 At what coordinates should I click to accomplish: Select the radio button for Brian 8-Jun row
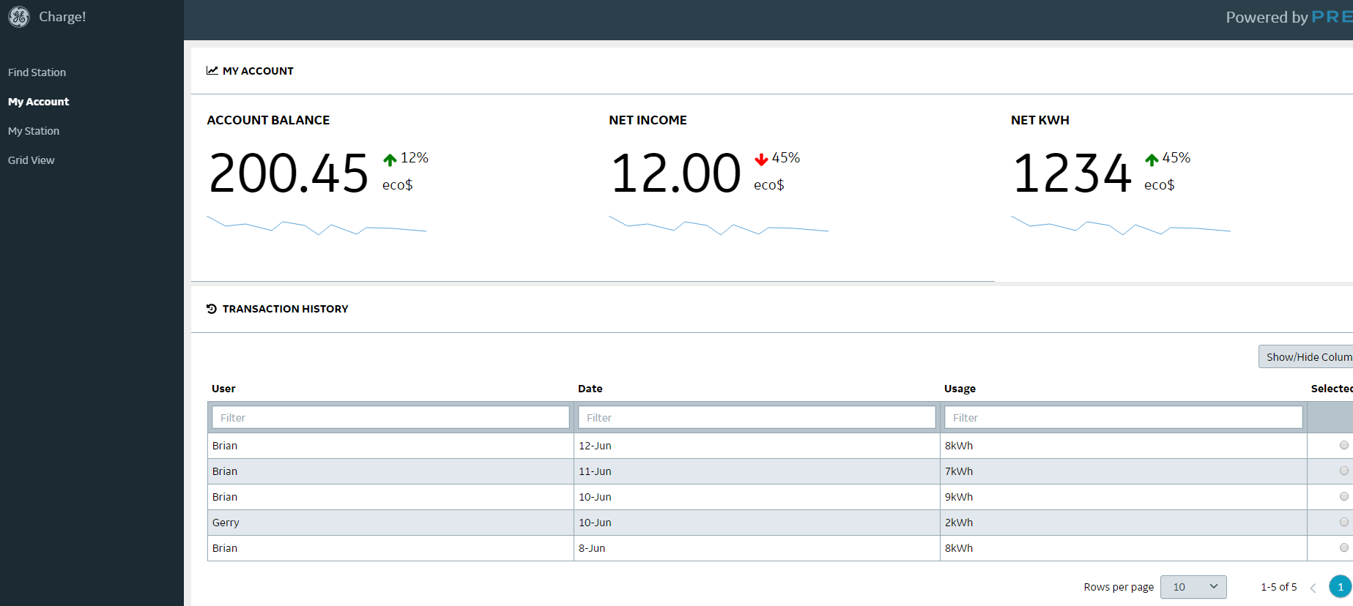[1343, 547]
